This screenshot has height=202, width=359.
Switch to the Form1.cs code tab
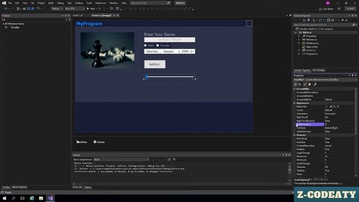(x=78, y=16)
